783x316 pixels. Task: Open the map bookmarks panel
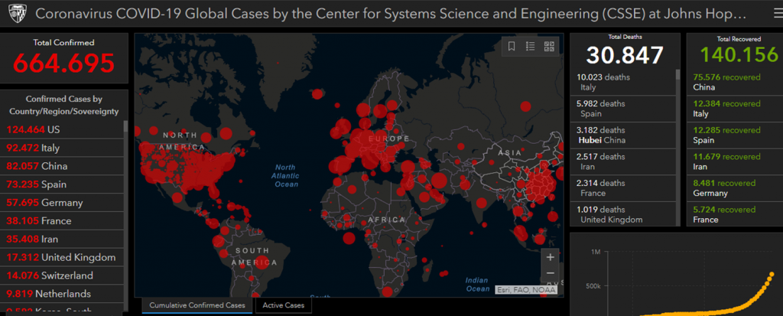[x=512, y=47]
